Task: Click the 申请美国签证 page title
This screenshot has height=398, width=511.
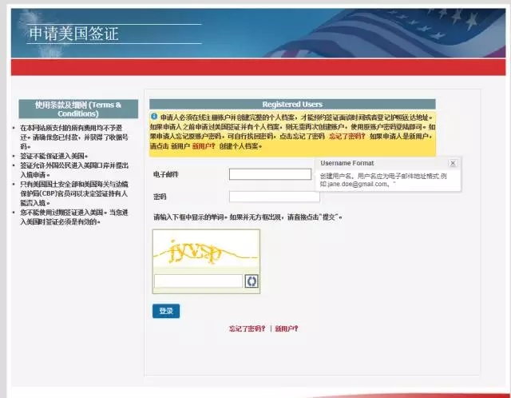Action: (x=73, y=34)
